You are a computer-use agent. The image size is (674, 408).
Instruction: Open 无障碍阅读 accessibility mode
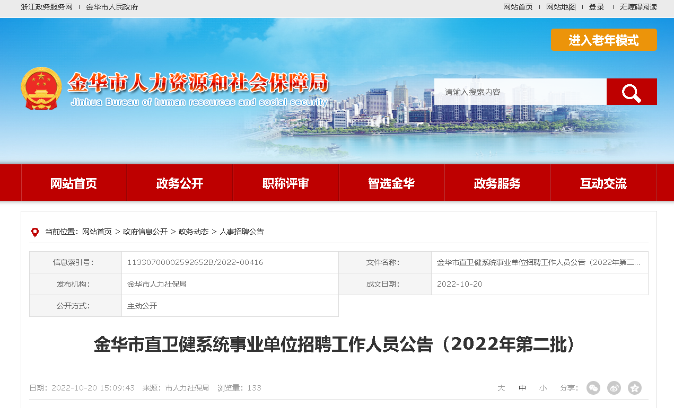[638, 7]
